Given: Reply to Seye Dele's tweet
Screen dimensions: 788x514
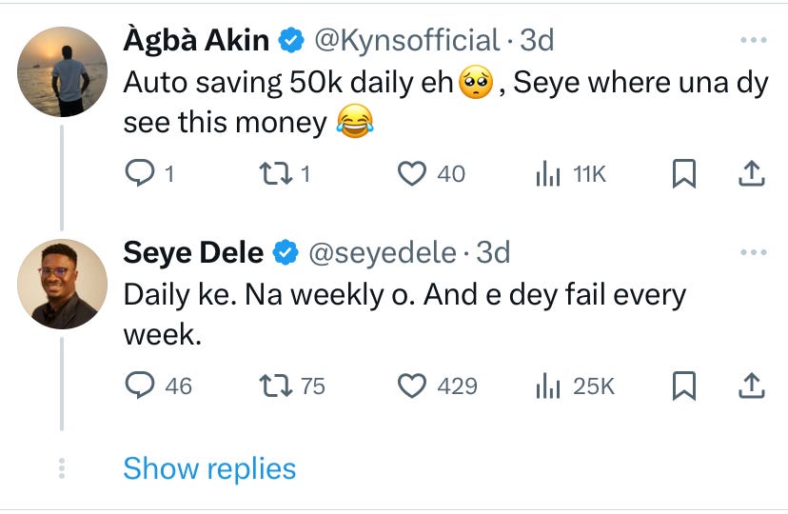Looking at the screenshot, I should tap(139, 385).
